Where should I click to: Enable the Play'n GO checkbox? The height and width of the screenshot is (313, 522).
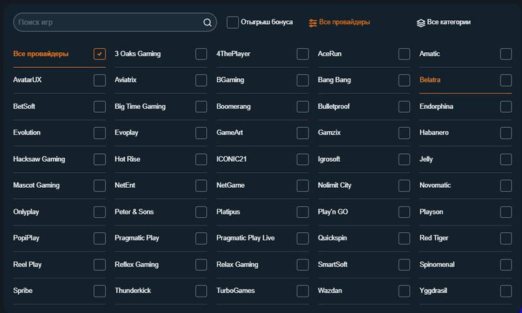pos(405,212)
